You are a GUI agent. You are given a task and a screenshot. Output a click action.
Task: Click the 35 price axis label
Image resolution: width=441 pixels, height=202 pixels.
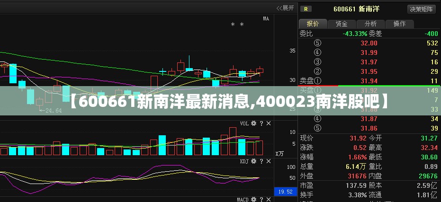tap(293, 51)
